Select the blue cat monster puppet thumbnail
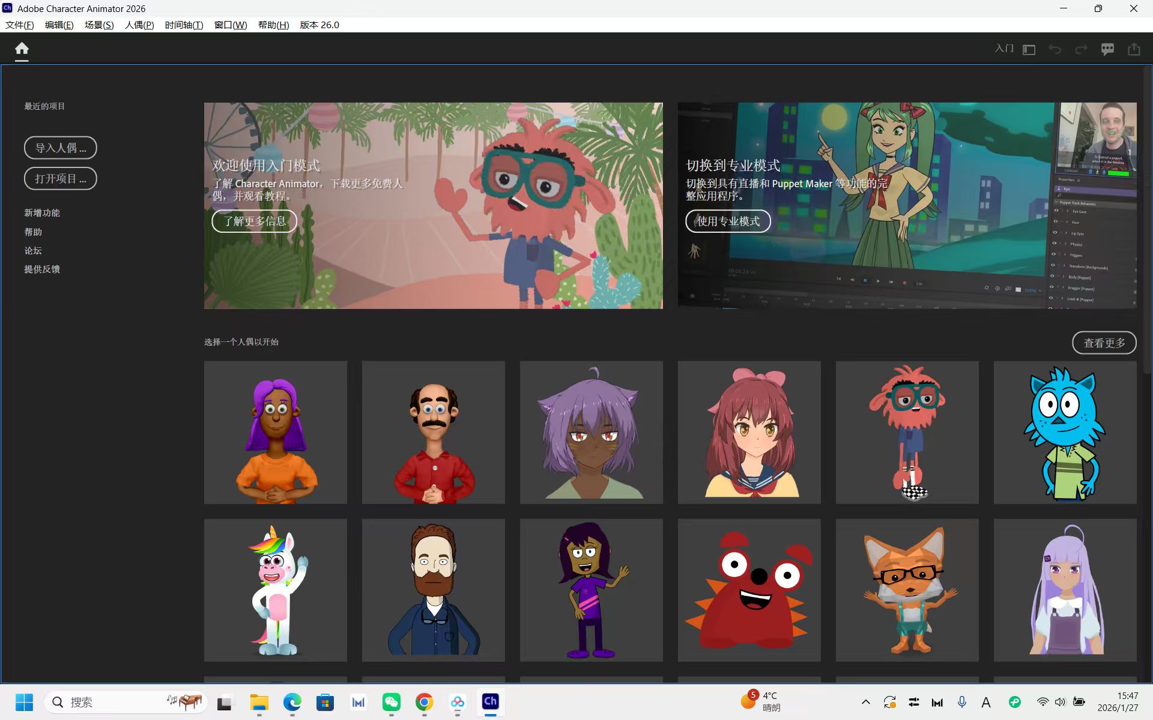 pos(1065,432)
